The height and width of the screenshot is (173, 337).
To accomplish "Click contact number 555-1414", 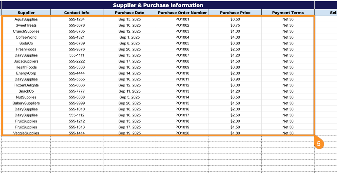I will (77, 133).
